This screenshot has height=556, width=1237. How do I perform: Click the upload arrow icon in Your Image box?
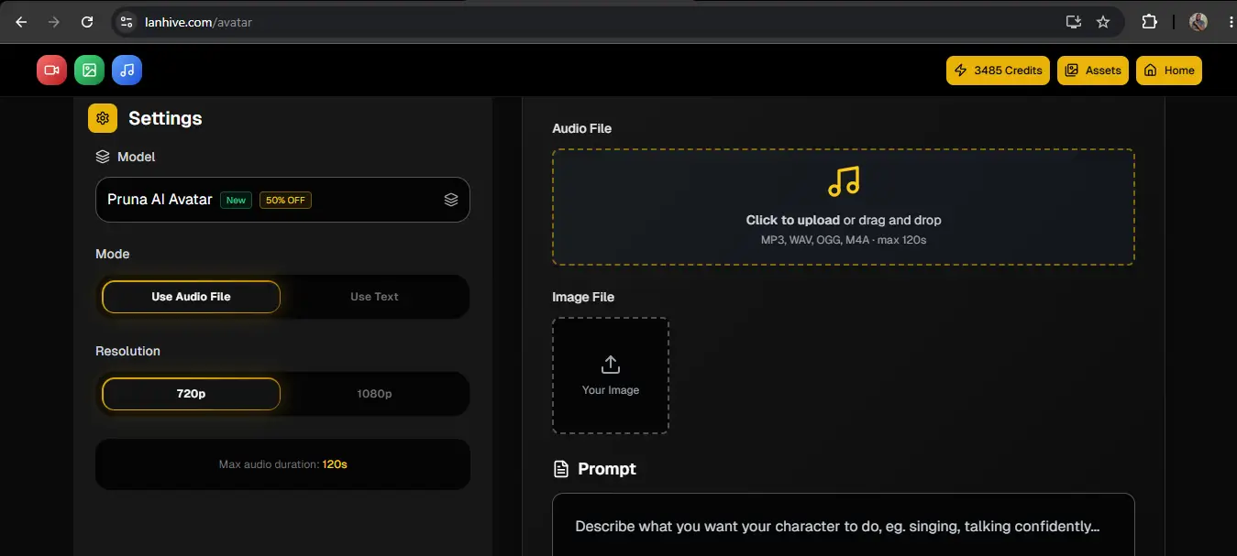611,365
